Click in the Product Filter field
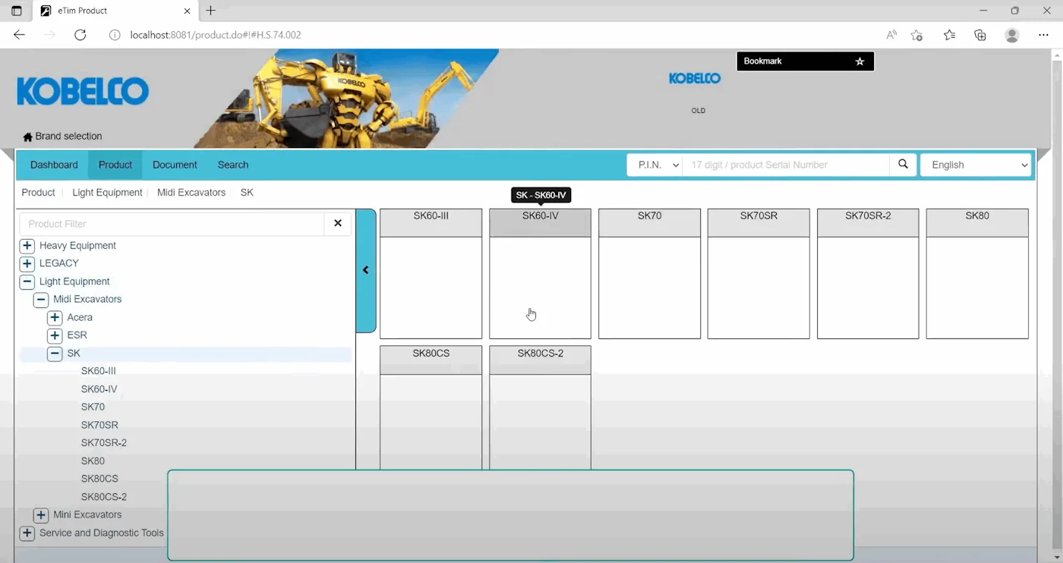 coord(172,224)
